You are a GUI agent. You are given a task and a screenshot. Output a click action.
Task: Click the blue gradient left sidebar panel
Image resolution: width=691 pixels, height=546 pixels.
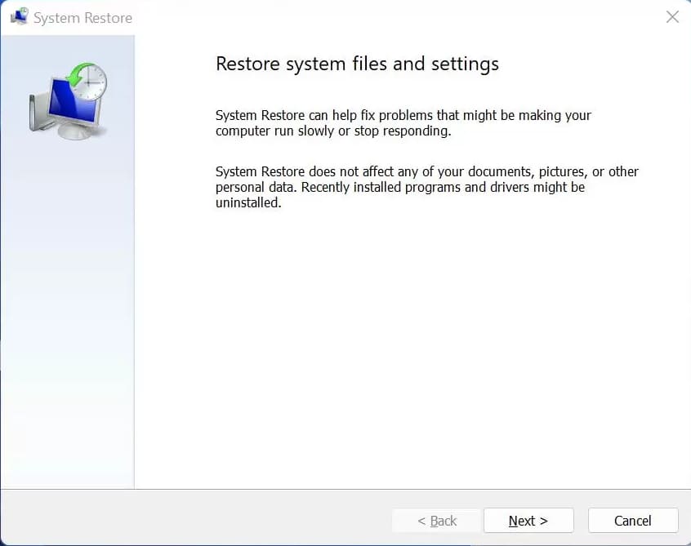coord(67,326)
